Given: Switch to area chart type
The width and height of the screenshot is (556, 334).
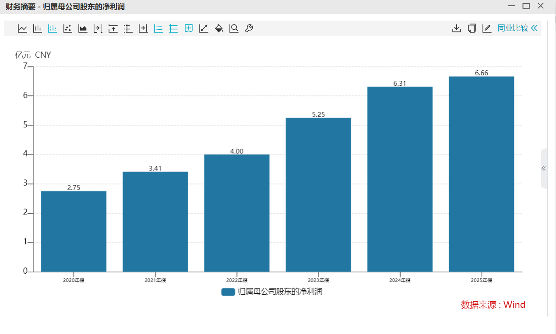Looking at the screenshot, I should click(83, 28).
